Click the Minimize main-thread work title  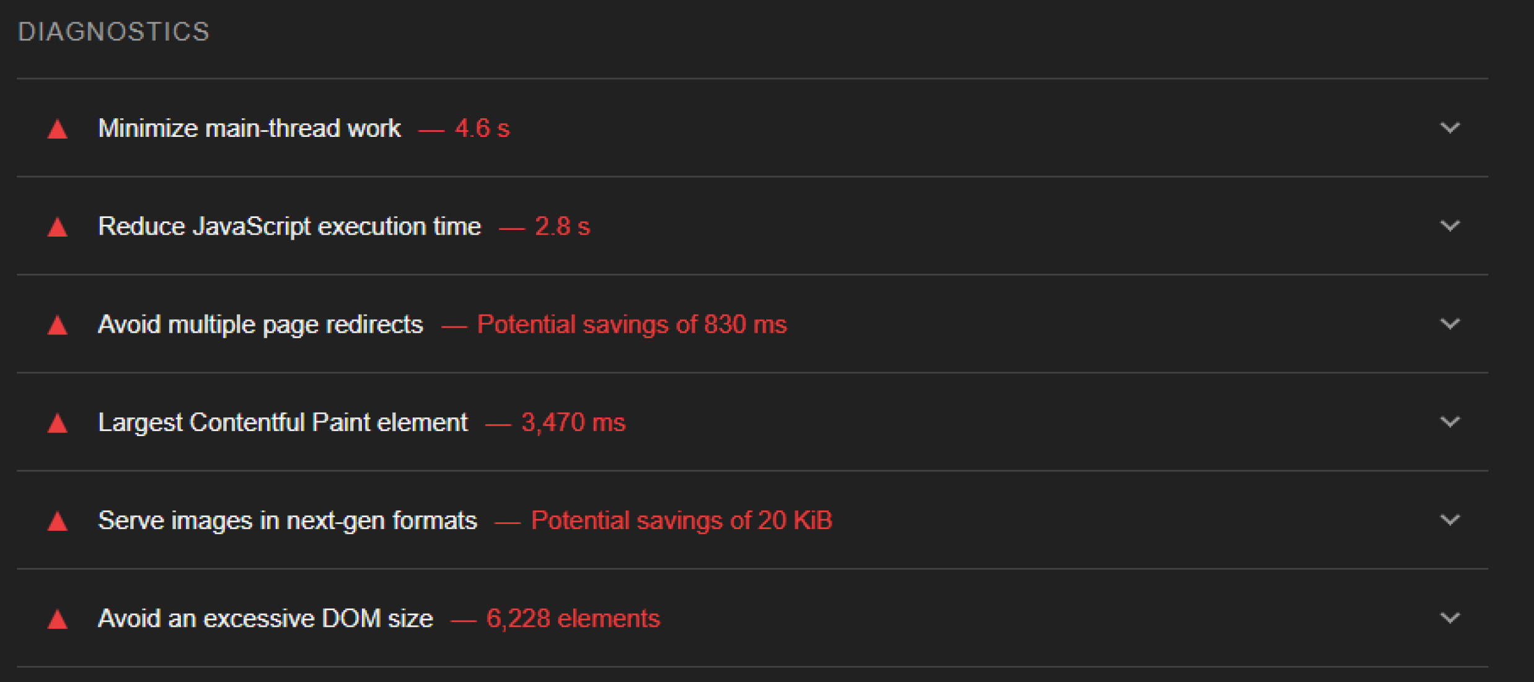coord(249,128)
